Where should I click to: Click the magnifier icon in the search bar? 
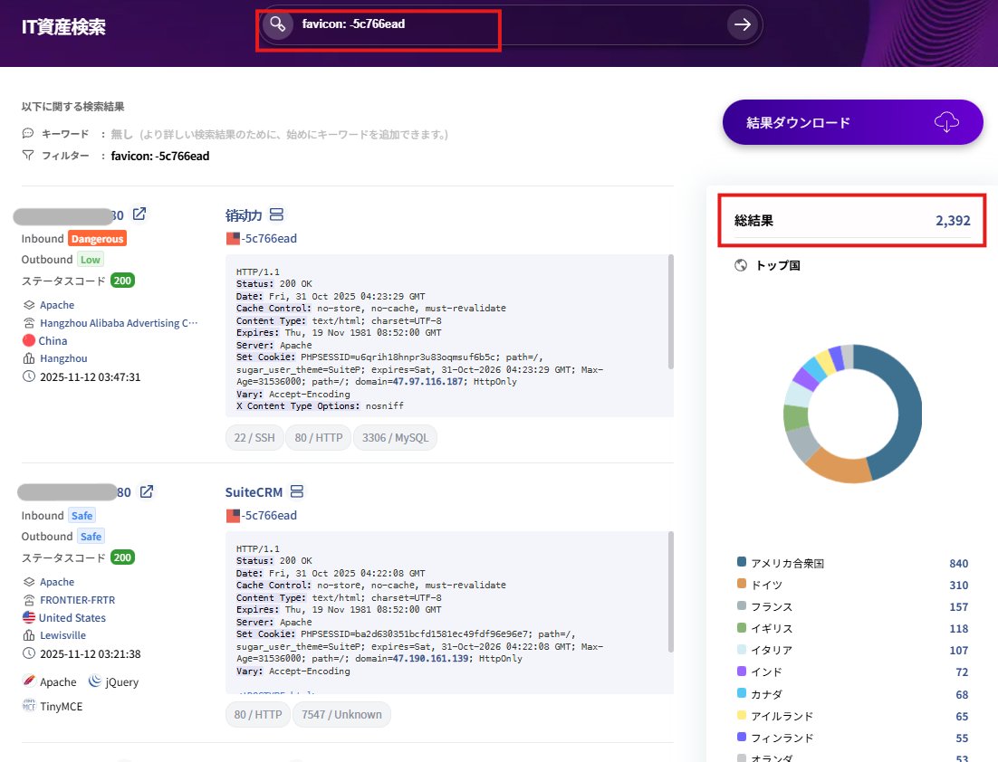tap(277, 25)
